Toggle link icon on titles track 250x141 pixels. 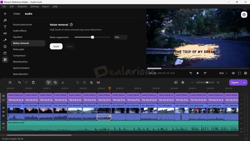tap(3, 100)
